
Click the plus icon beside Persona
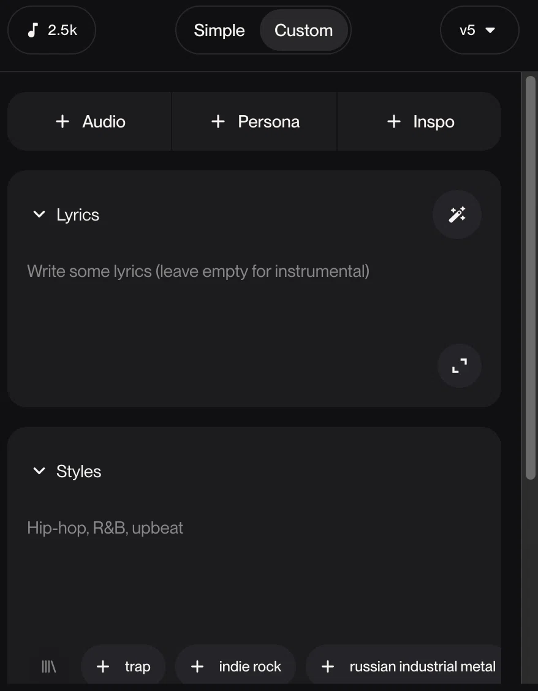[x=218, y=121]
